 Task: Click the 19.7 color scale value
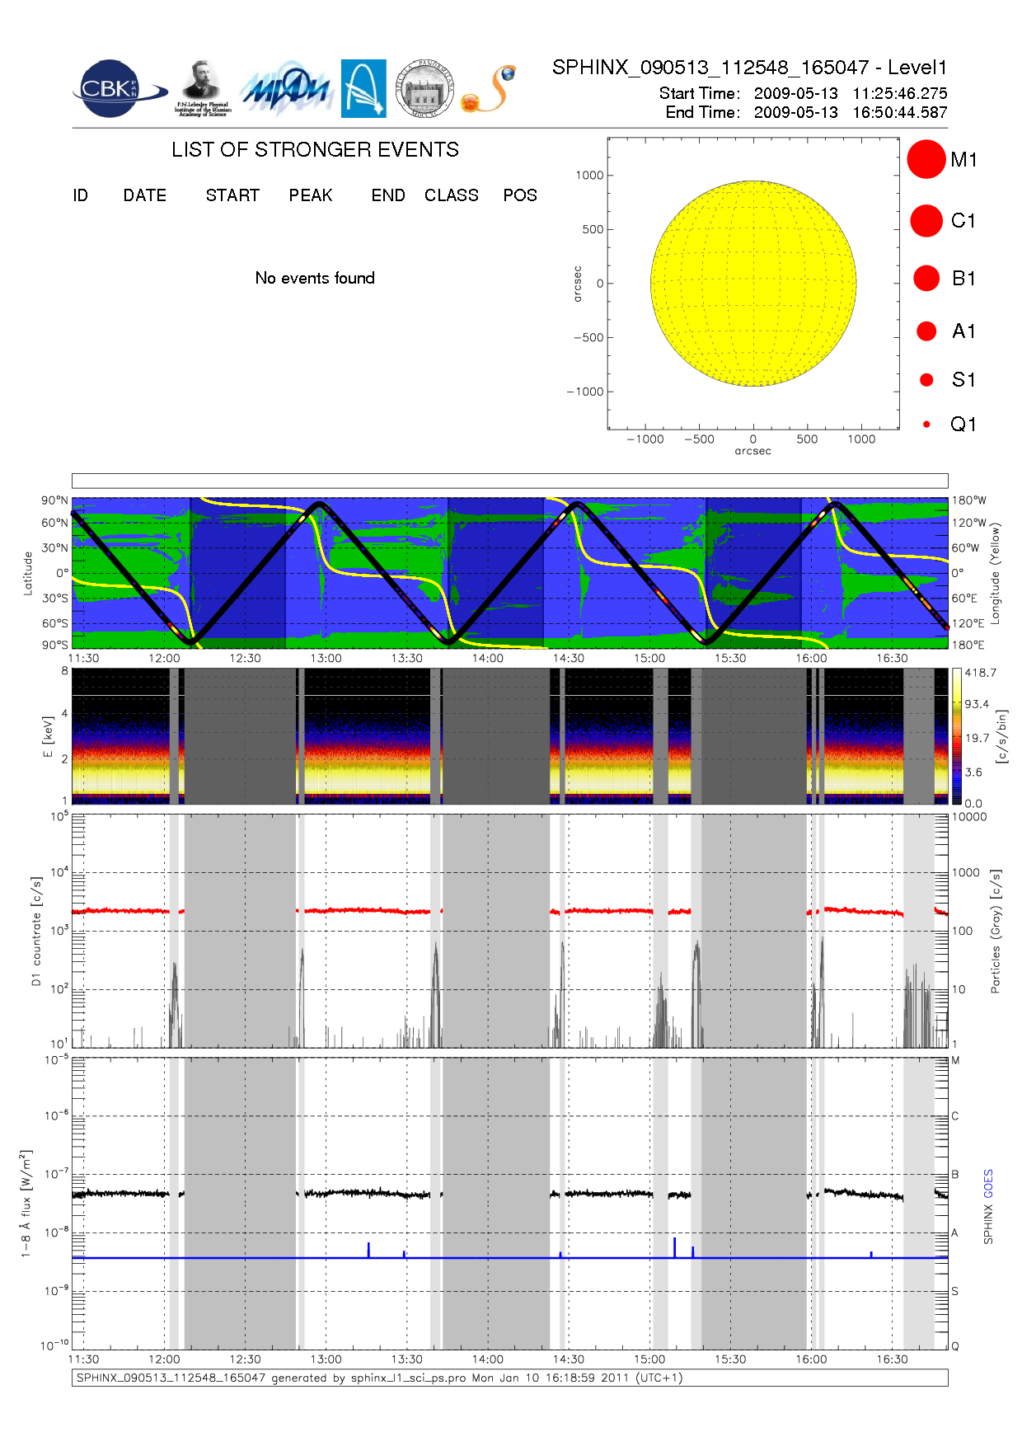pyautogui.click(x=977, y=738)
